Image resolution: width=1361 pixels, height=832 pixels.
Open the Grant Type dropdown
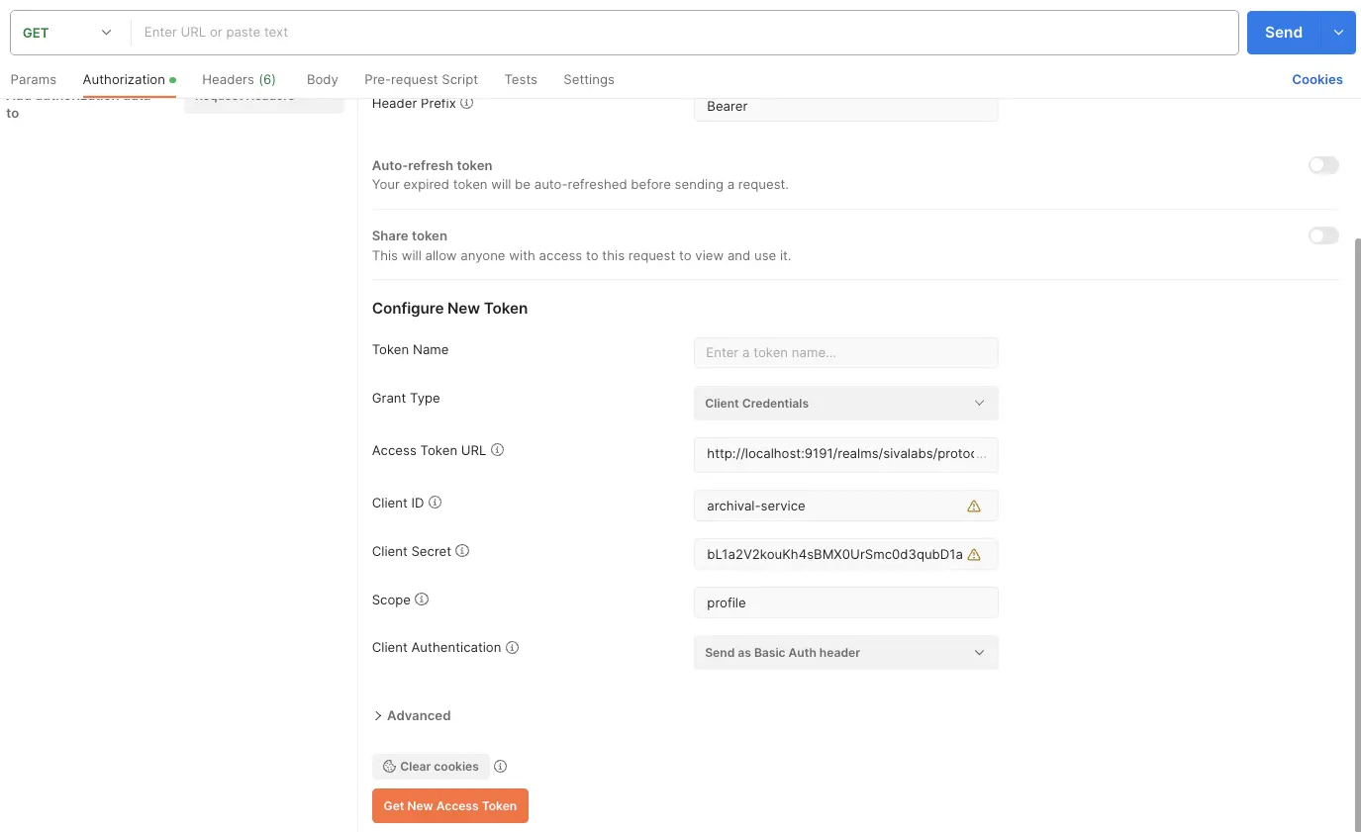click(x=846, y=403)
